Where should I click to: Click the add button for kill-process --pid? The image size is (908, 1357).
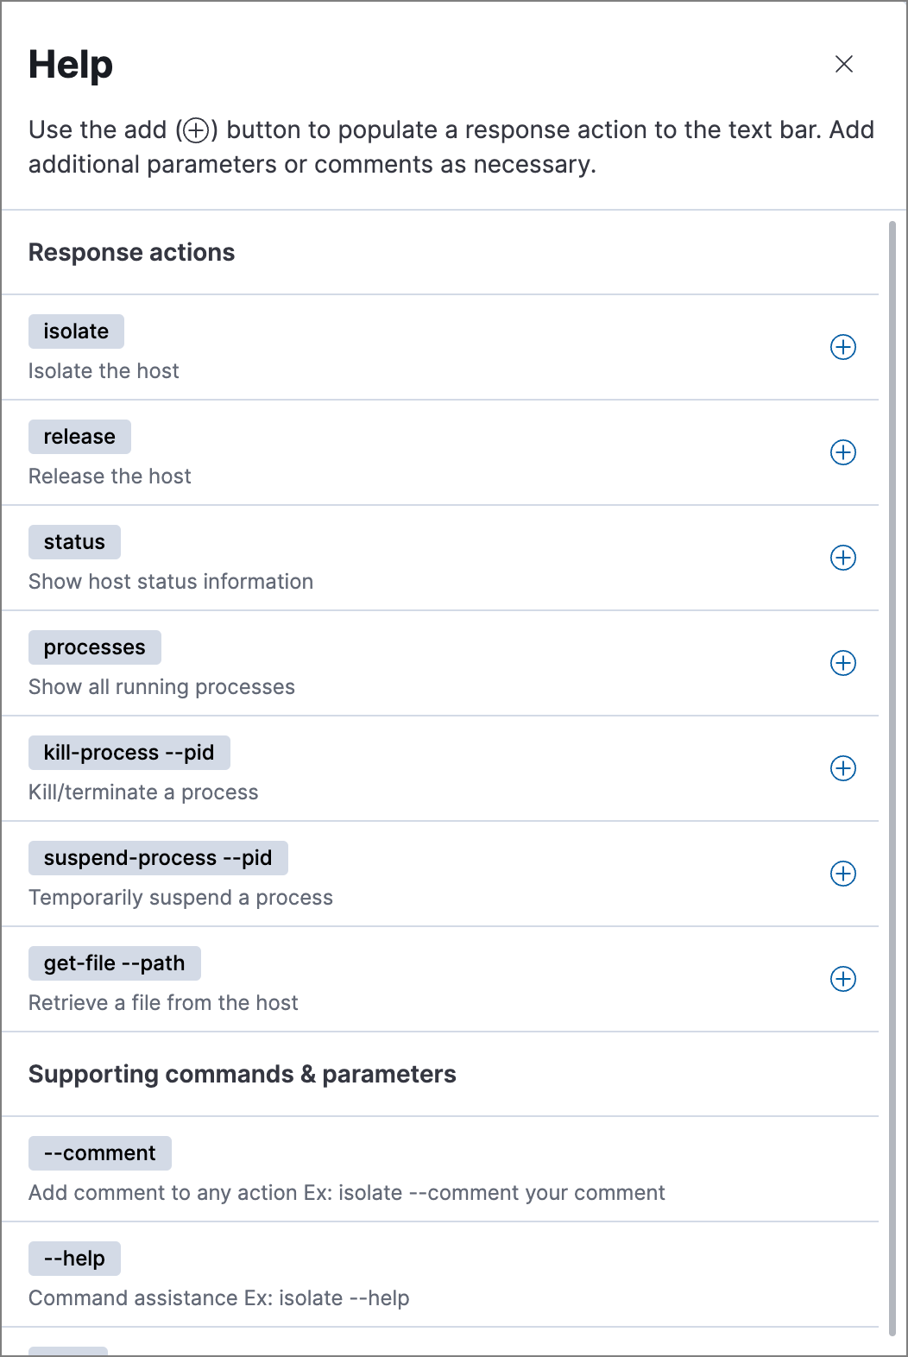coord(842,768)
